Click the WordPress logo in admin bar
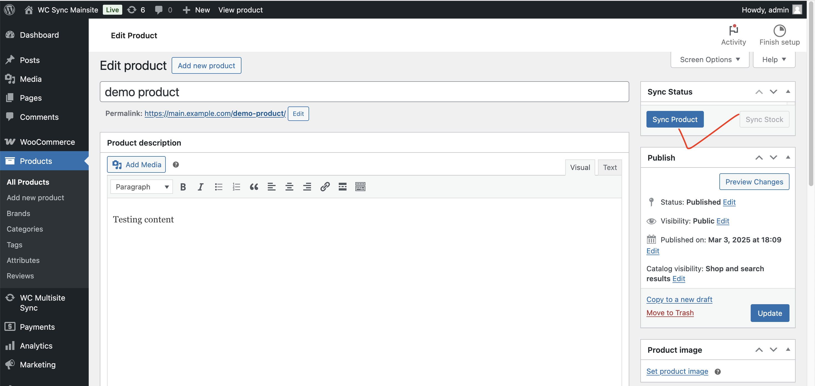 [x=9, y=9]
